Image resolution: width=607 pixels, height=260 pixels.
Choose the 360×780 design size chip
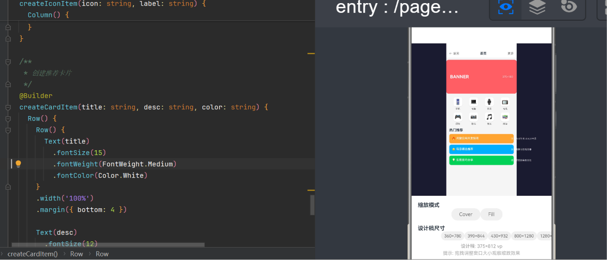click(453, 236)
